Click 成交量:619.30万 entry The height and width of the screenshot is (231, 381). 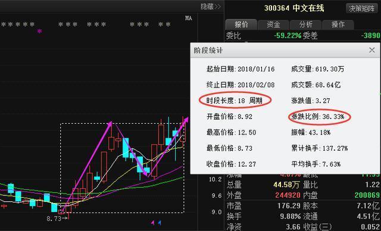317,69
